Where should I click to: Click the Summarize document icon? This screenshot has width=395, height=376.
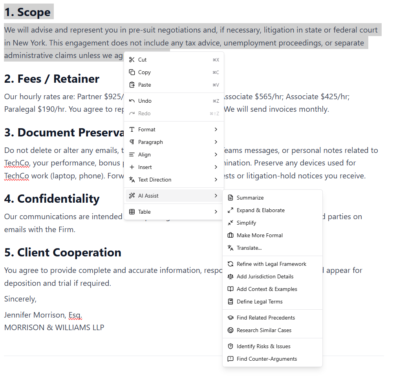click(230, 198)
